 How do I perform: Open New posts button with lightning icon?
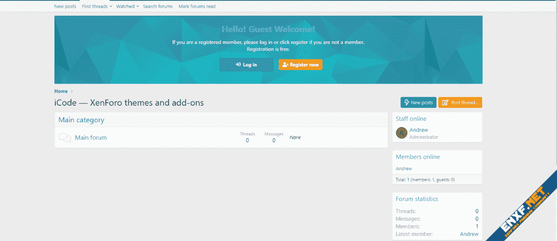pyautogui.click(x=418, y=103)
